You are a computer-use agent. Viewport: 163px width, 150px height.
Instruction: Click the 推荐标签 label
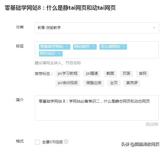[x=44, y=74]
